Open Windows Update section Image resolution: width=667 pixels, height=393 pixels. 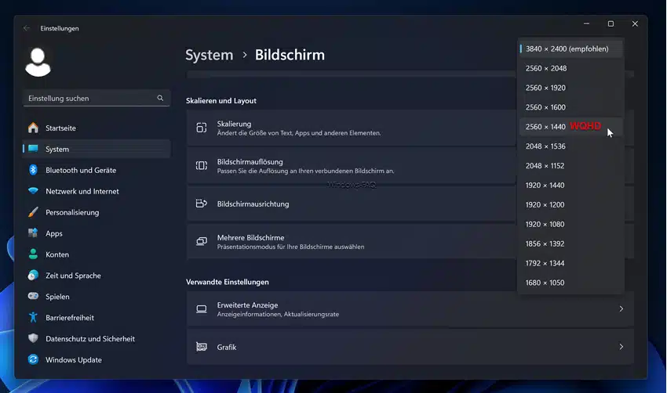pyautogui.click(x=97, y=360)
